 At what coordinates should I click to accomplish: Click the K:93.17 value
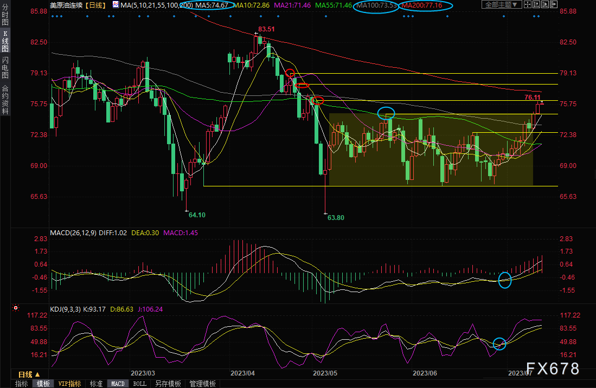94,309
